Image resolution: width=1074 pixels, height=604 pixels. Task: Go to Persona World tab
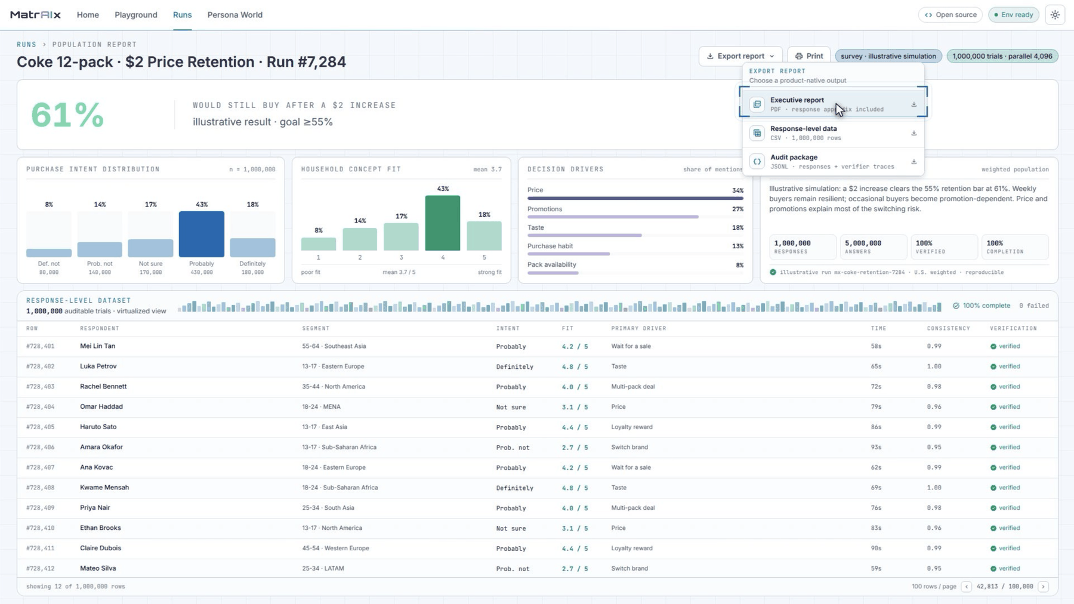(x=234, y=15)
